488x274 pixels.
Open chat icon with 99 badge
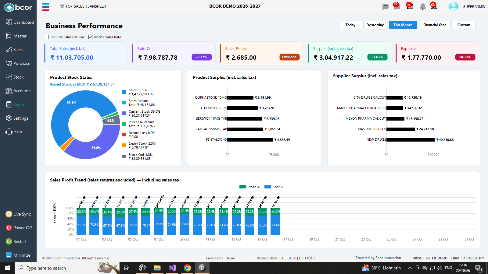396,6
